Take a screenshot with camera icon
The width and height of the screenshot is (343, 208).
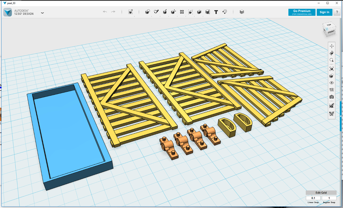pos(332,97)
